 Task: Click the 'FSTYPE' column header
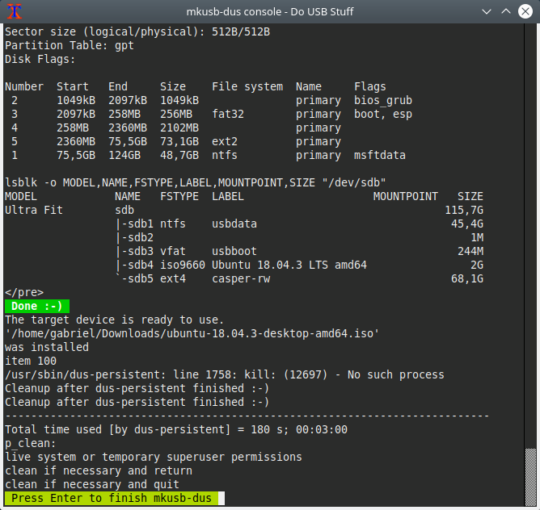pos(179,196)
